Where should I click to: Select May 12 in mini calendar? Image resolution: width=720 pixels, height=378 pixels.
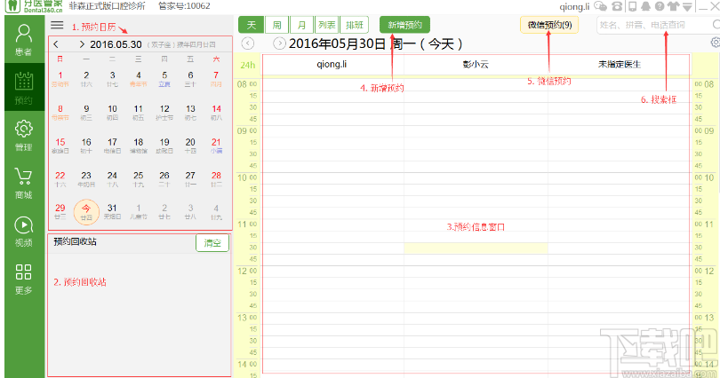coord(164,112)
